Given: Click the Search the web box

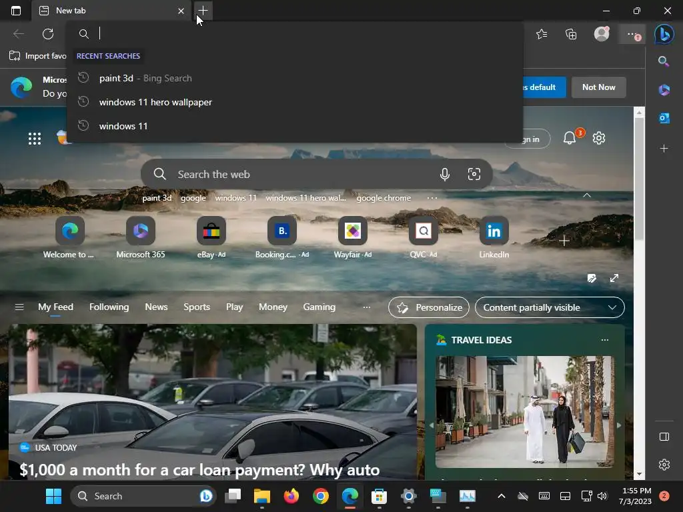Looking at the screenshot, I should [316, 174].
